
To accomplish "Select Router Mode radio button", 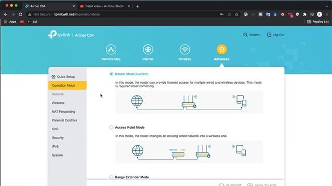I will (x=111, y=74).
